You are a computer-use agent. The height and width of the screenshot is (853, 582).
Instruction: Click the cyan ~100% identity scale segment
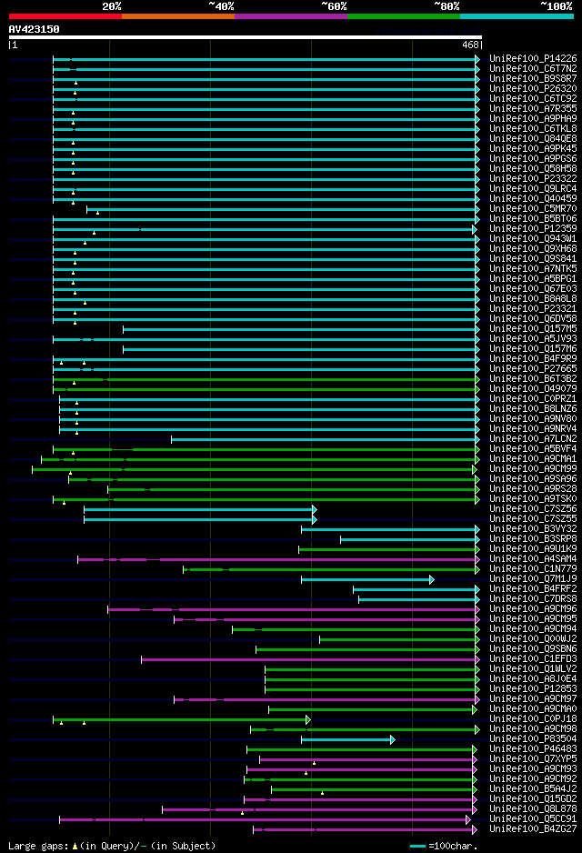point(517,16)
